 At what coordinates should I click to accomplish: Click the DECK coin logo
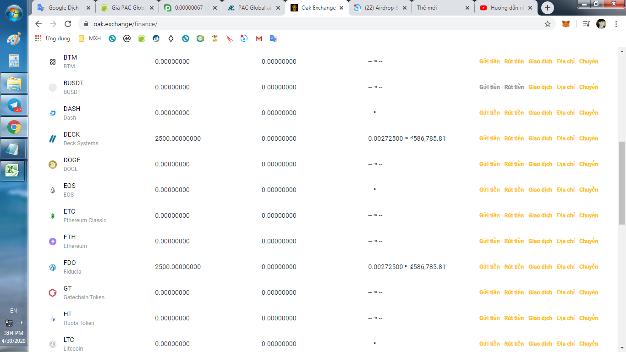point(53,139)
